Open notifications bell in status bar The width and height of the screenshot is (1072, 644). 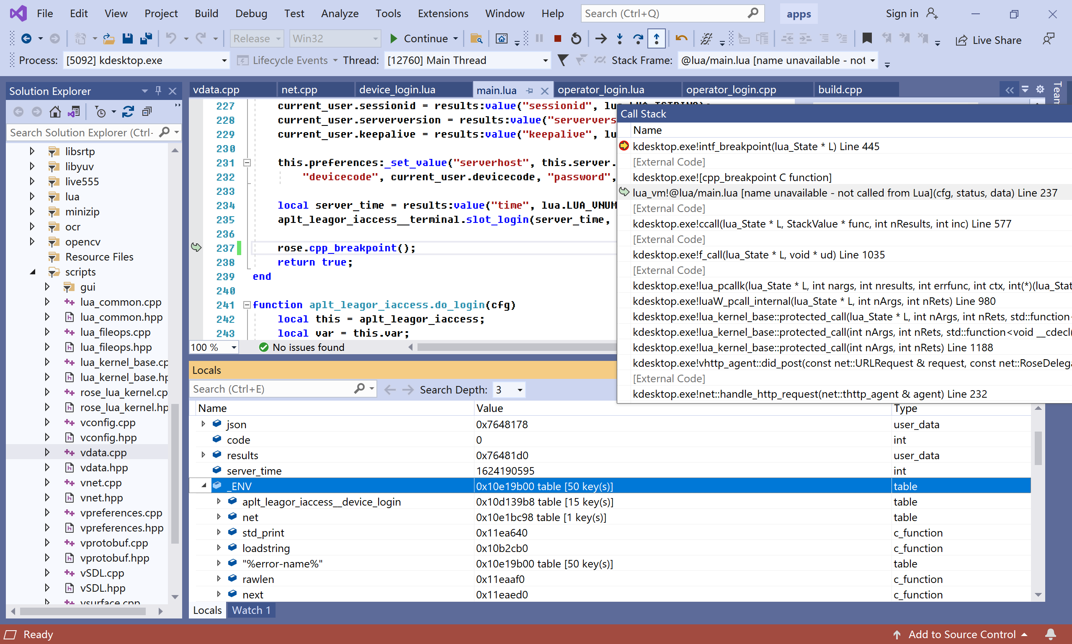click(1051, 634)
